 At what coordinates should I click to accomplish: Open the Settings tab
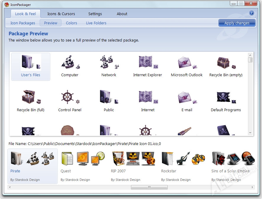[x=95, y=14]
